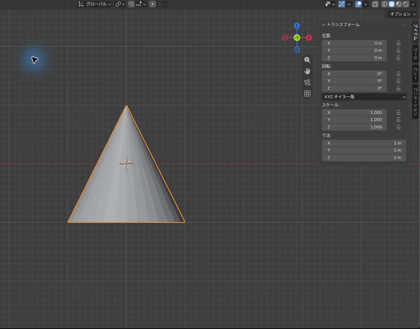Screen dimensions: 420x329
Task: Collapse the トランスフォーム panel
Action: click(x=323, y=25)
